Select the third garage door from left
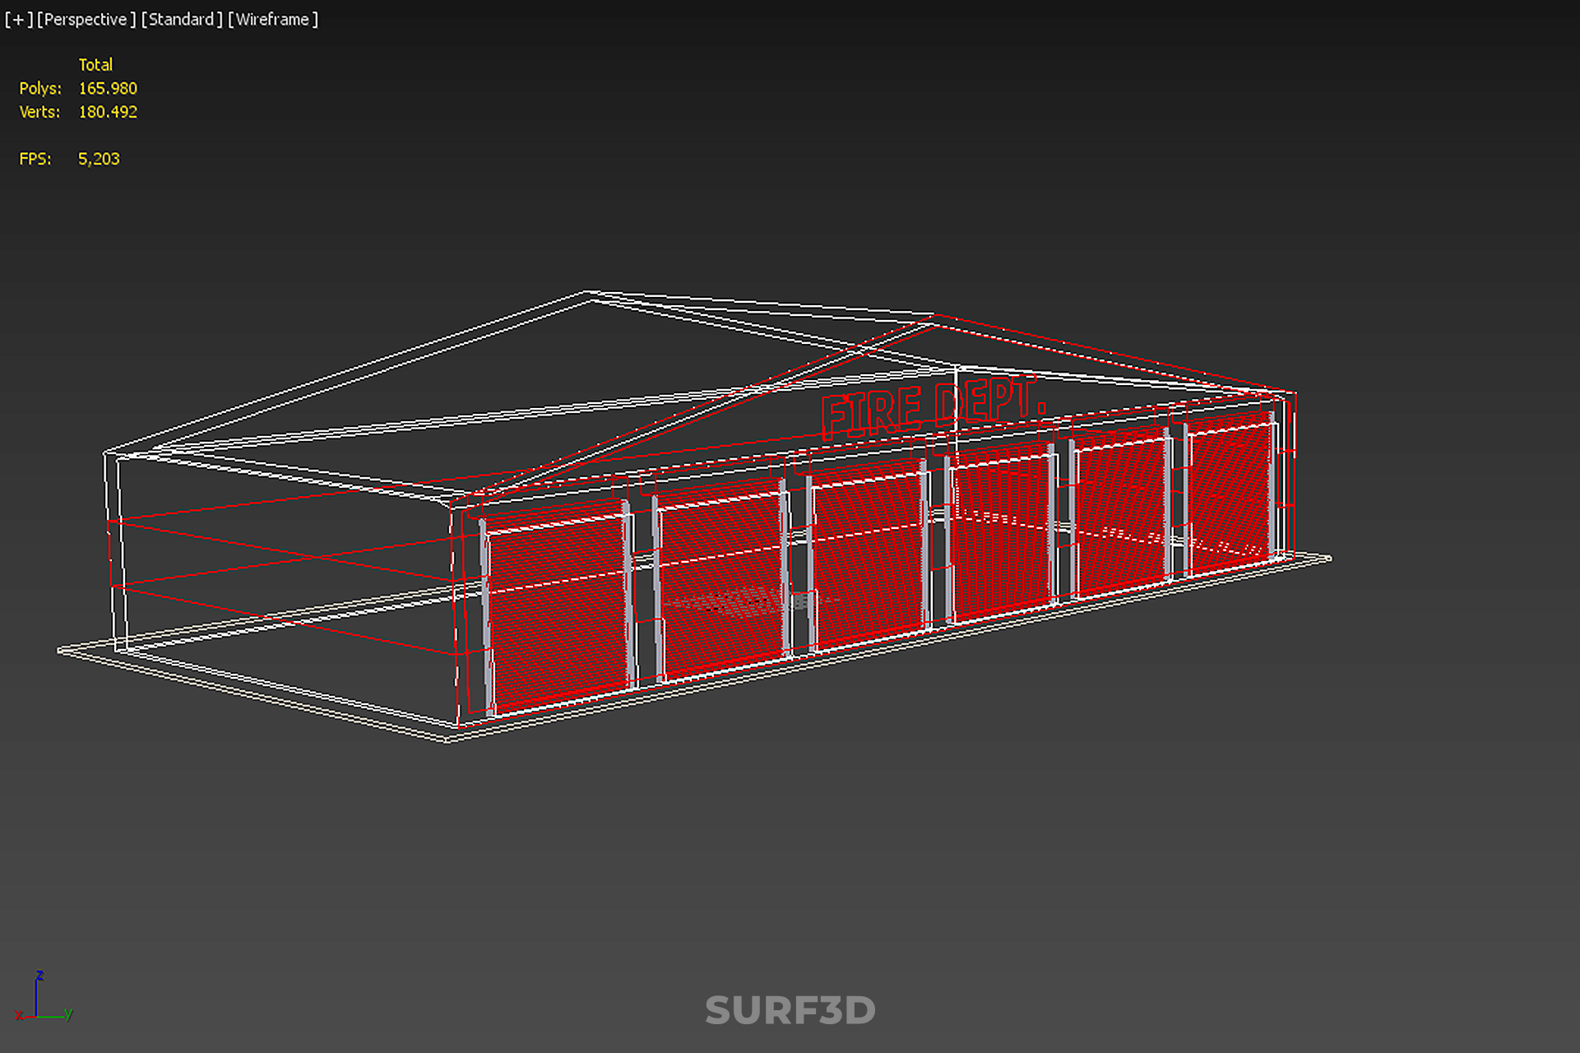The height and width of the screenshot is (1053, 1580). tap(868, 553)
